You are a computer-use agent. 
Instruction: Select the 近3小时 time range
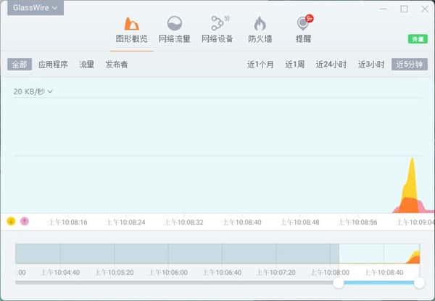tap(370, 65)
